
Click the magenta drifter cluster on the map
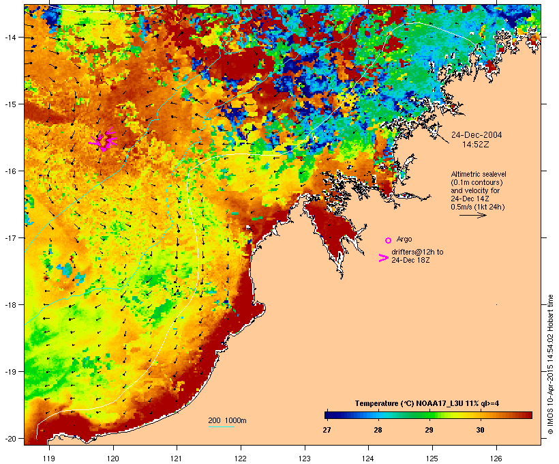click(x=103, y=139)
